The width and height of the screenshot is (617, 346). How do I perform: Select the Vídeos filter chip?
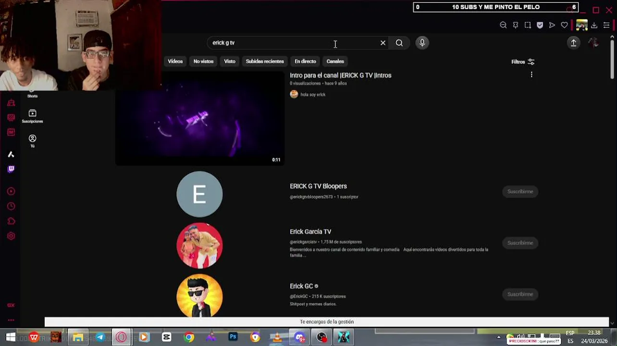click(175, 62)
